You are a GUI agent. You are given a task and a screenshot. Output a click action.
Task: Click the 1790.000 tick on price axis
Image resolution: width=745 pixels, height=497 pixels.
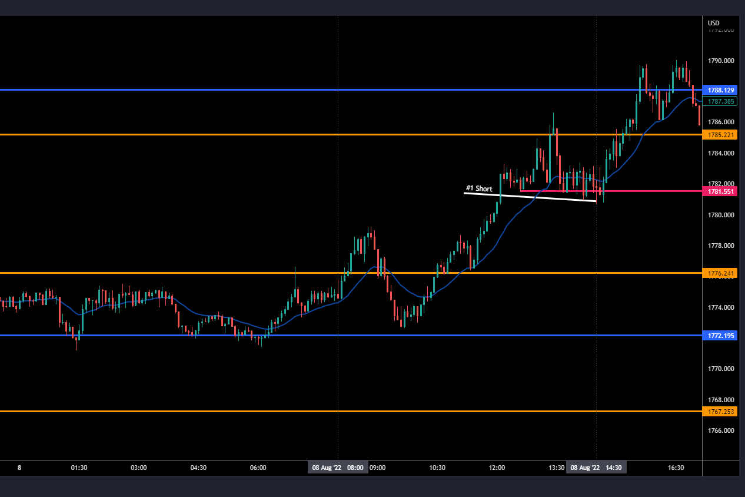[720, 61]
